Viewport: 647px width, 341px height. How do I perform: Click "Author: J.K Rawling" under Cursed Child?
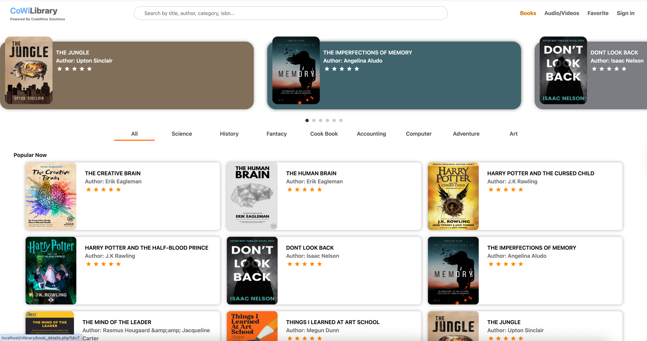click(512, 181)
